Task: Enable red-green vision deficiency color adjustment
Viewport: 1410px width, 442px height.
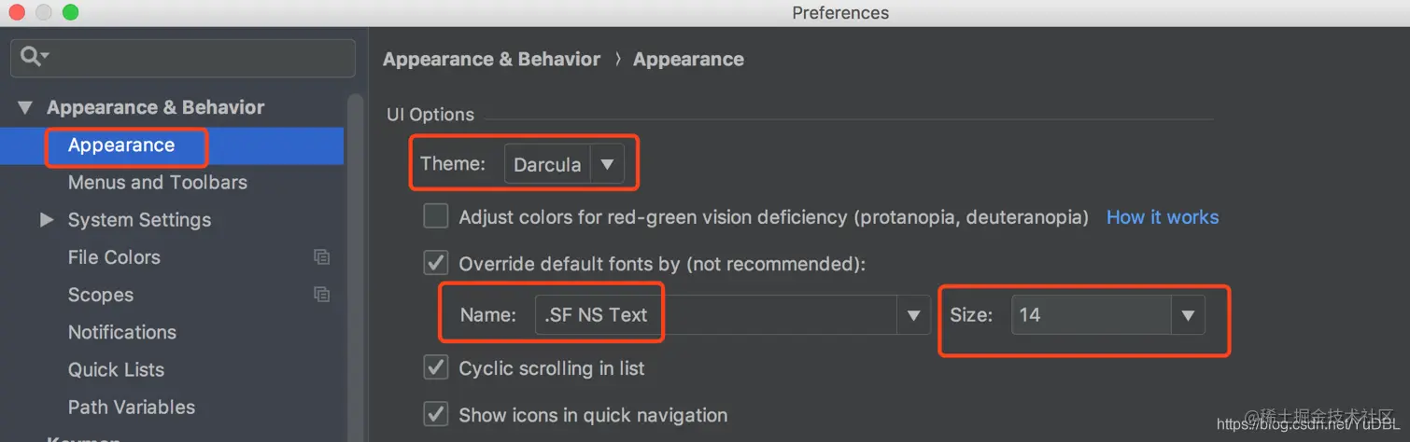Action: [x=436, y=216]
